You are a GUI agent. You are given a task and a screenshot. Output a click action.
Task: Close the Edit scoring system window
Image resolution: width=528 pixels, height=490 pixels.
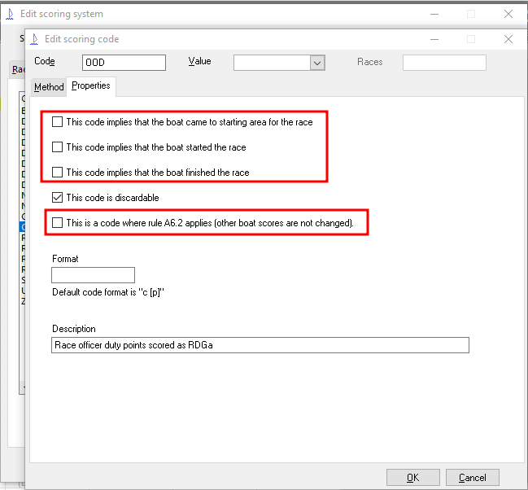point(508,14)
